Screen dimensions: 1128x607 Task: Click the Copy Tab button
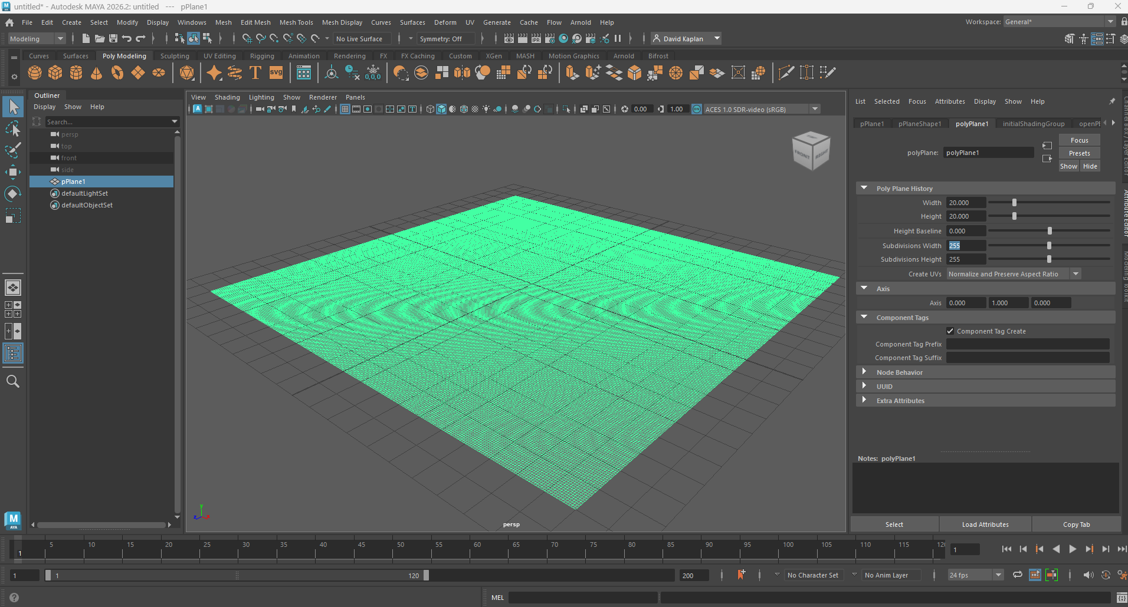pos(1077,524)
